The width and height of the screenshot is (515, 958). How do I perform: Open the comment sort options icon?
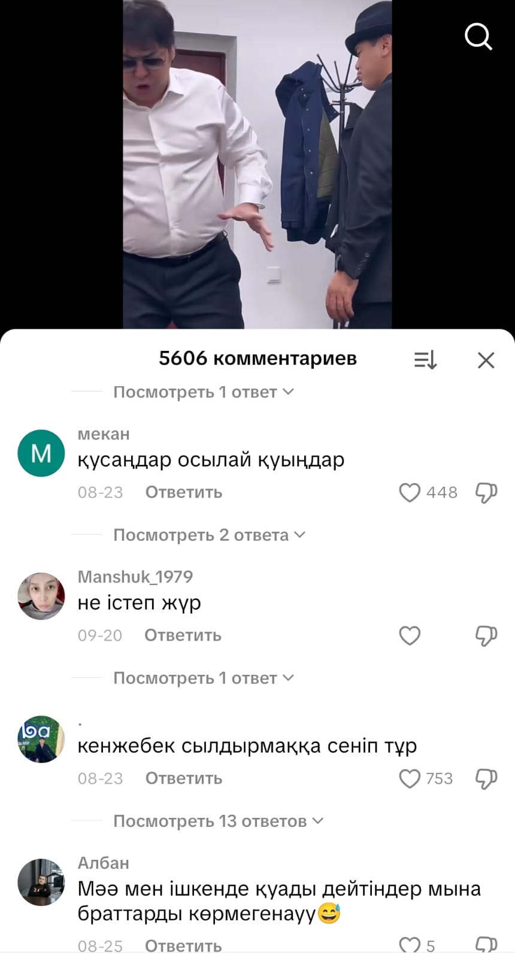(426, 360)
